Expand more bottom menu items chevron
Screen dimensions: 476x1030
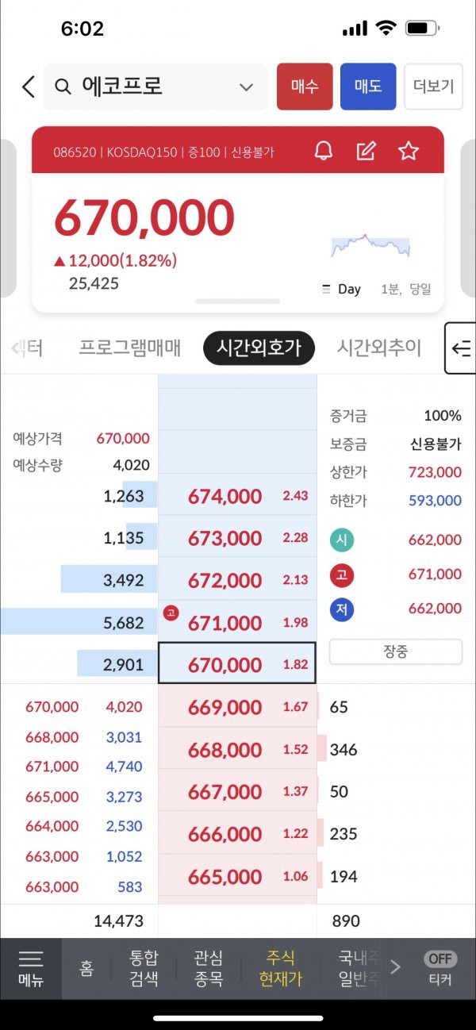tap(395, 967)
